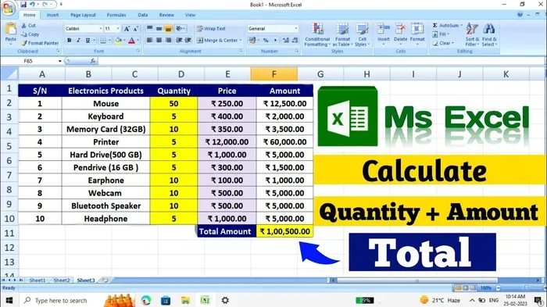Open Format as Table gallery
The height and width of the screenshot is (307, 547).
coord(342,35)
